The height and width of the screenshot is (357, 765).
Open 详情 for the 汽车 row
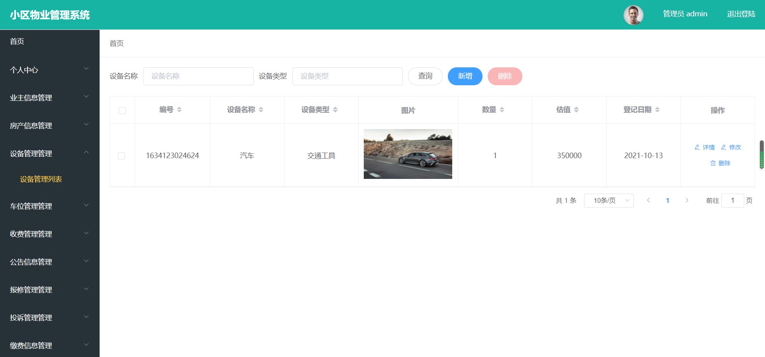pyautogui.click(x=705, y=147)
